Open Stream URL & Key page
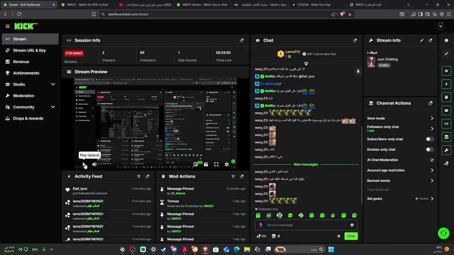Viewport: 454px width, 255px height. pyautogui.click(x=30, y=50)
